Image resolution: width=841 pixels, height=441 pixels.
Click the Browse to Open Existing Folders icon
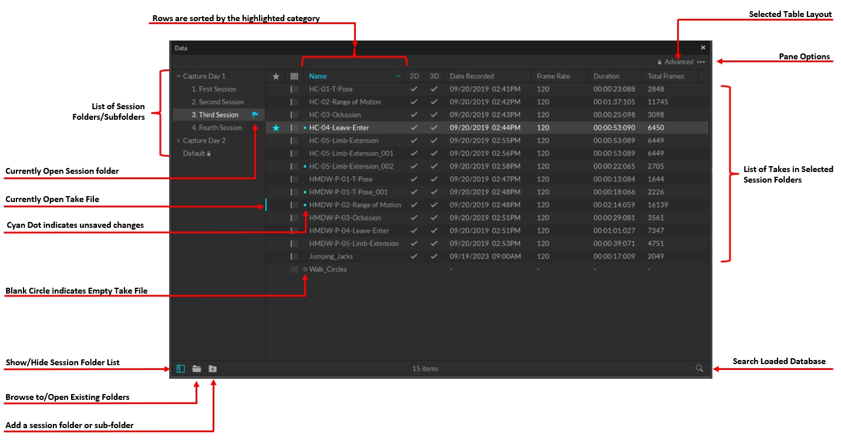[x=196, y=368]
